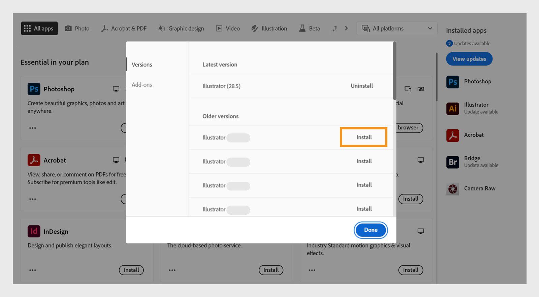Click the Latest version heading

click(220, 65)
